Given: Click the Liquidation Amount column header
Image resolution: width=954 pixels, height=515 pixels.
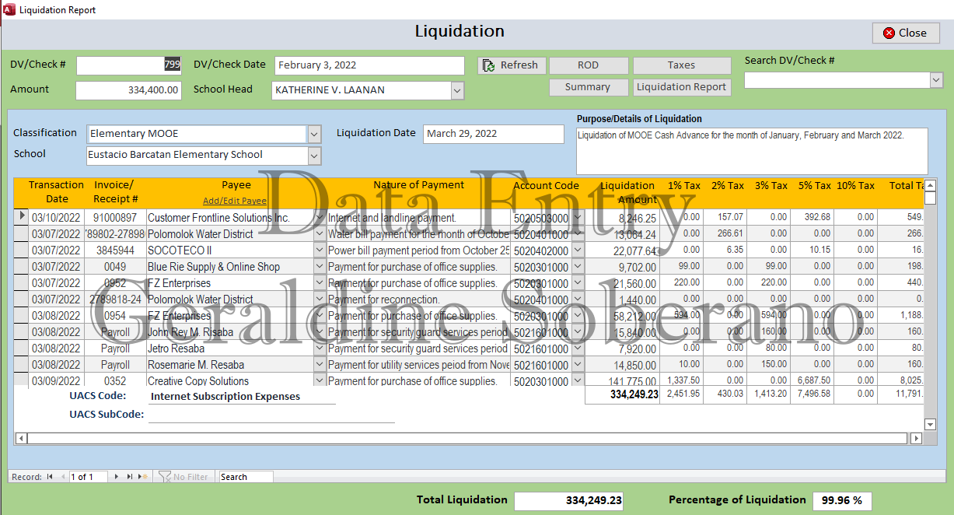Looking at the screenshot, I should 627,192.
